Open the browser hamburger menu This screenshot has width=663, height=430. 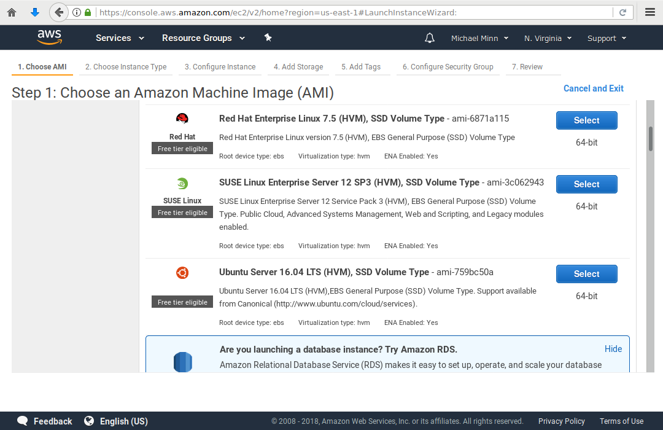point(650,12)
